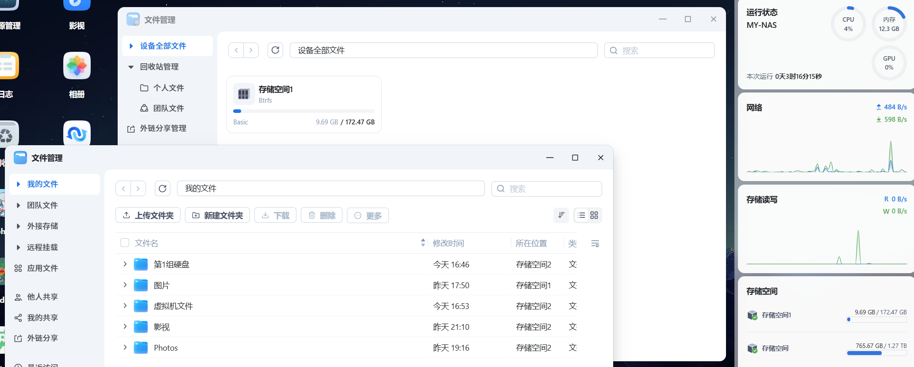The width and height of the screenshot is (914, 367).
Task: Switch to grid view layout
Action: coord(594,215)
